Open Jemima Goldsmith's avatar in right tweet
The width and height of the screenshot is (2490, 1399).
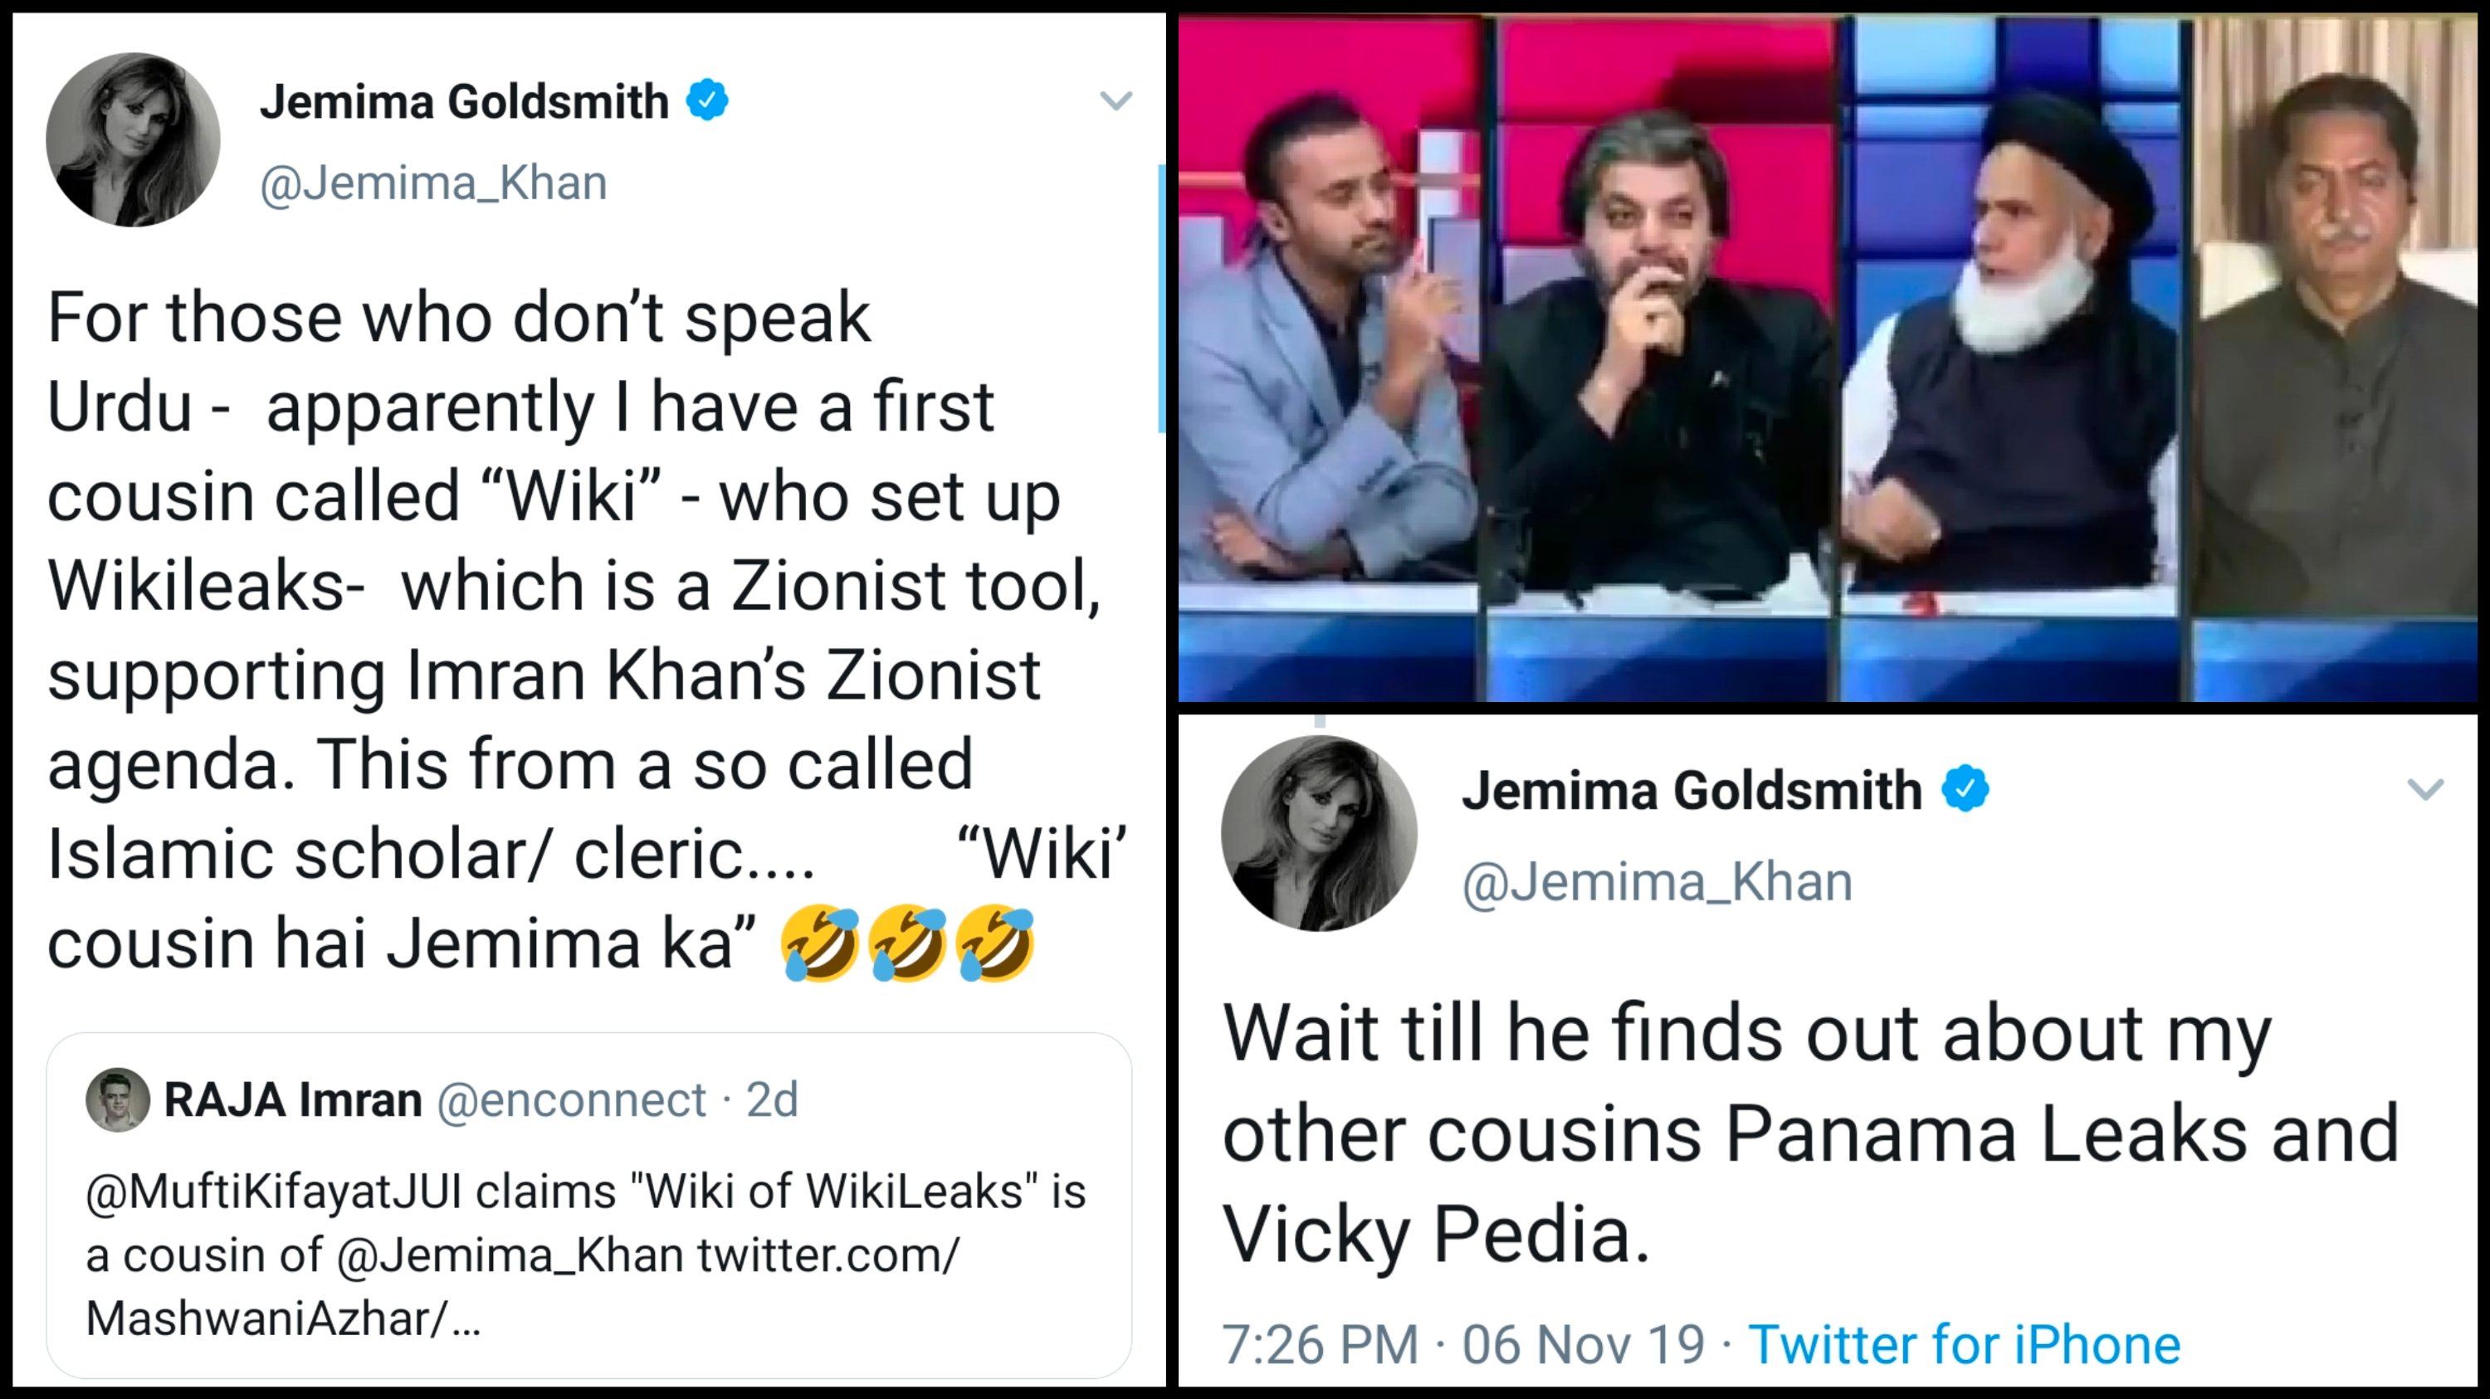pyautogui.click(x=1319, y=833)
